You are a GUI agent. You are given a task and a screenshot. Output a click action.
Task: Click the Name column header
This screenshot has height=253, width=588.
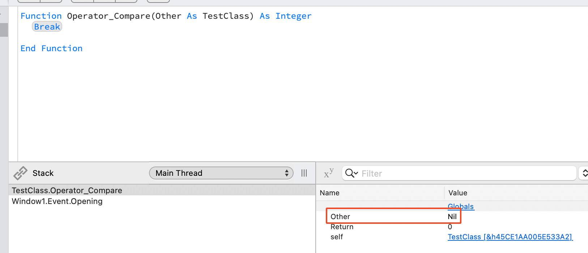click(329, 193)
